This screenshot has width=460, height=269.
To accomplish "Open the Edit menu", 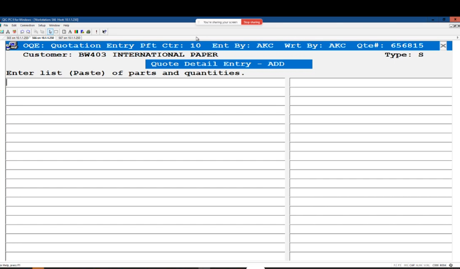I will pos(14,26).
